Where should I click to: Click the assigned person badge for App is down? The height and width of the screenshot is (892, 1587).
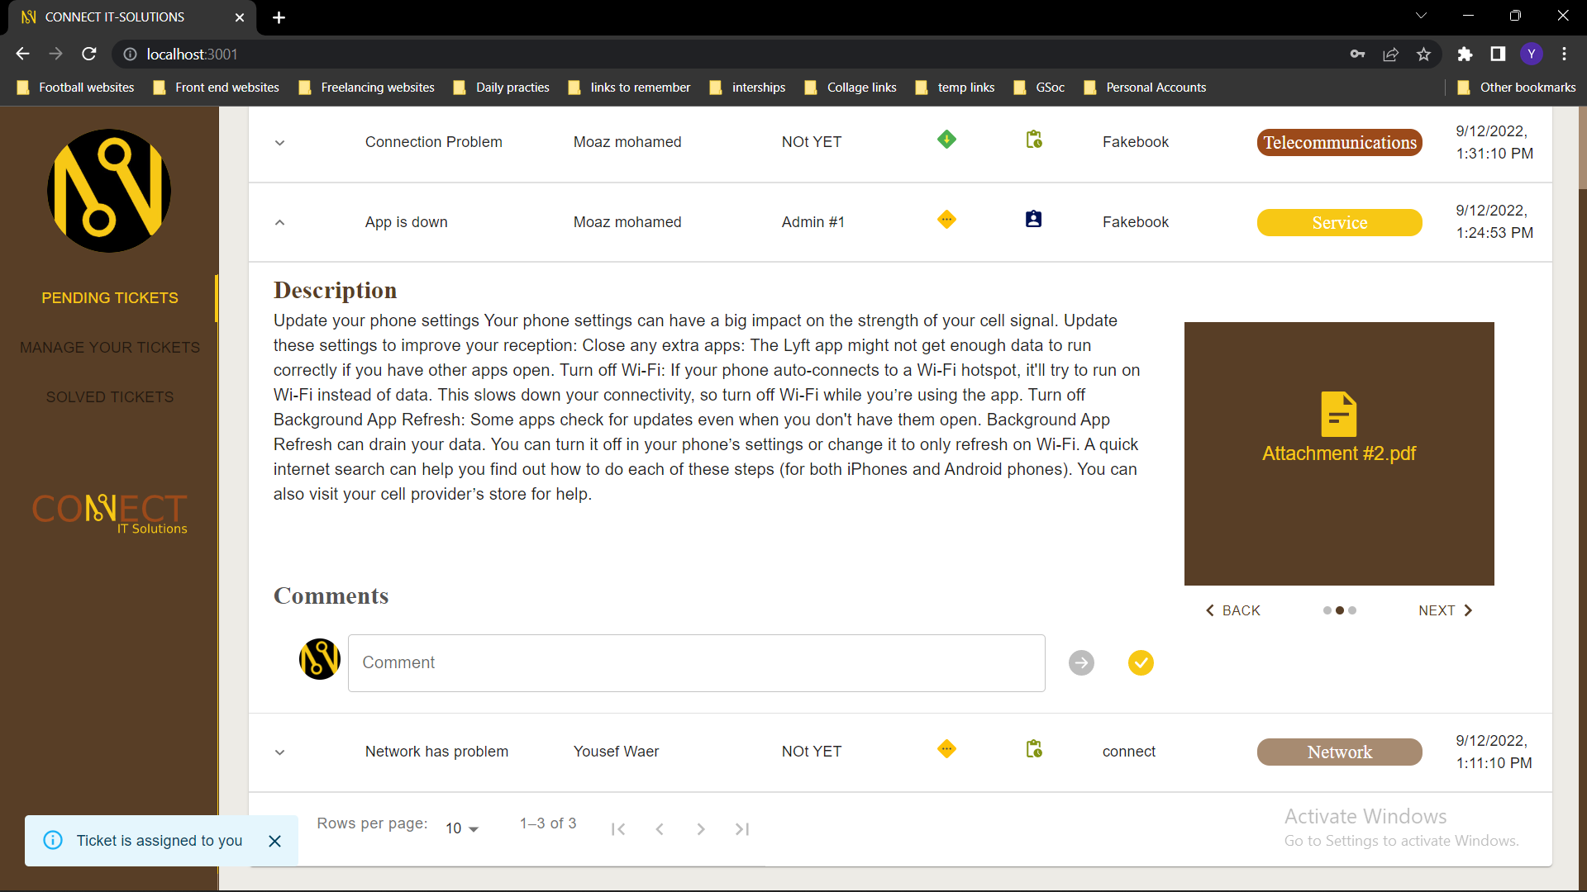pyautogui.click(x=1033, y=219)
